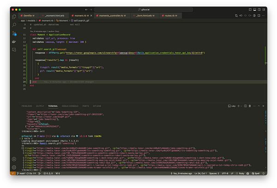The height and width of the screenshot is (188, 277).
Task: Click 'Spaces: 2' indentation setting
Action: pyautogui.click(x=214, y=173)
